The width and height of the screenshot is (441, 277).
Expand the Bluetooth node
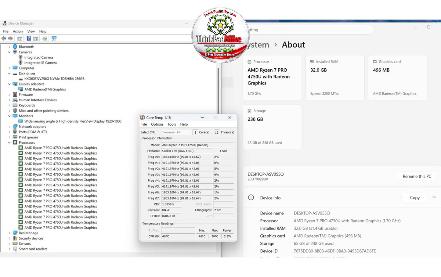pyautogui.click(x=9, y=47)
